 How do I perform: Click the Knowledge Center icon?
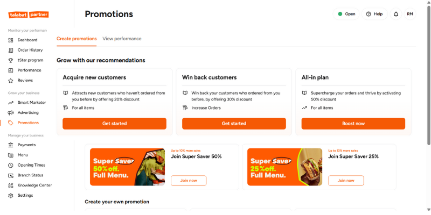11,185
